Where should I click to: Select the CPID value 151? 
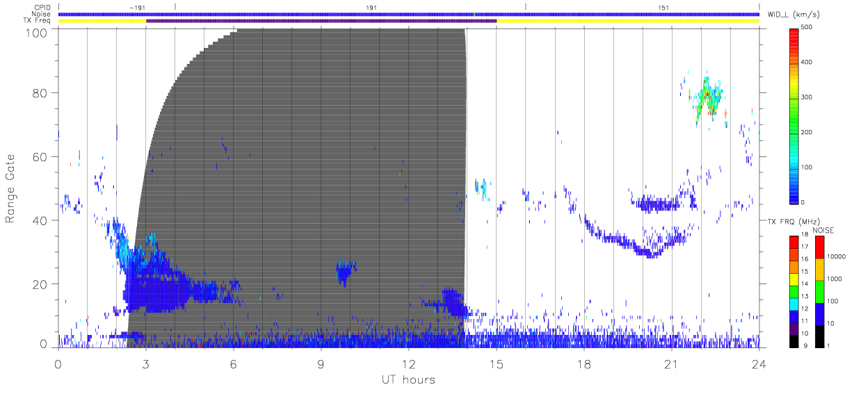[663, 7]
